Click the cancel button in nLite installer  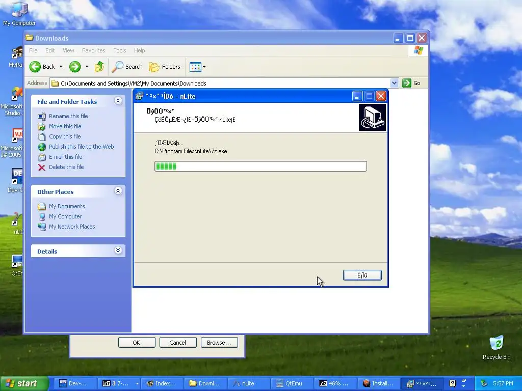[362, 275]
